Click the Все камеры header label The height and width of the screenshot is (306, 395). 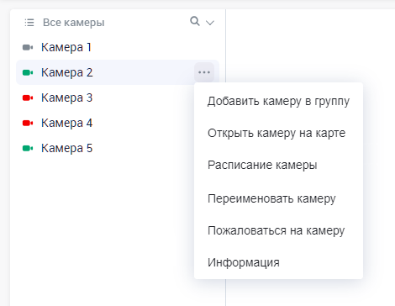pos(74,23)
